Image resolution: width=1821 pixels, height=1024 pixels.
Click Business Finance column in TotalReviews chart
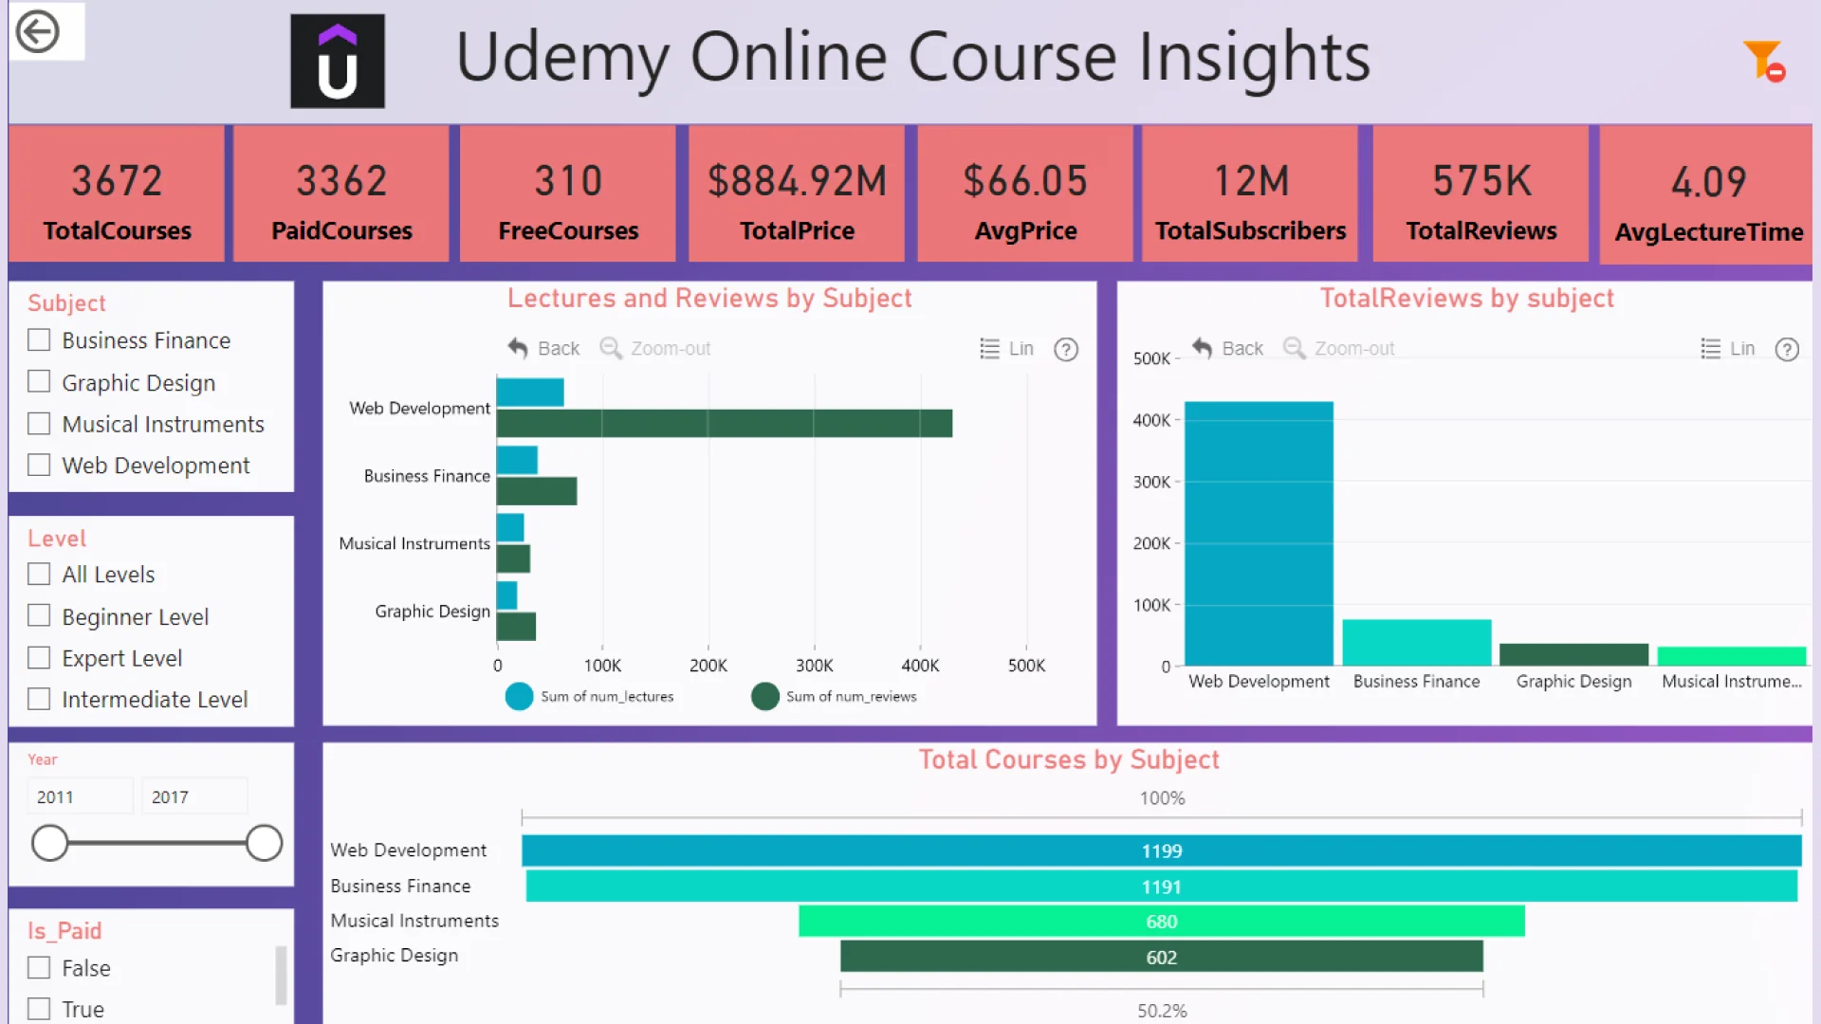[x=1417, y=643]
